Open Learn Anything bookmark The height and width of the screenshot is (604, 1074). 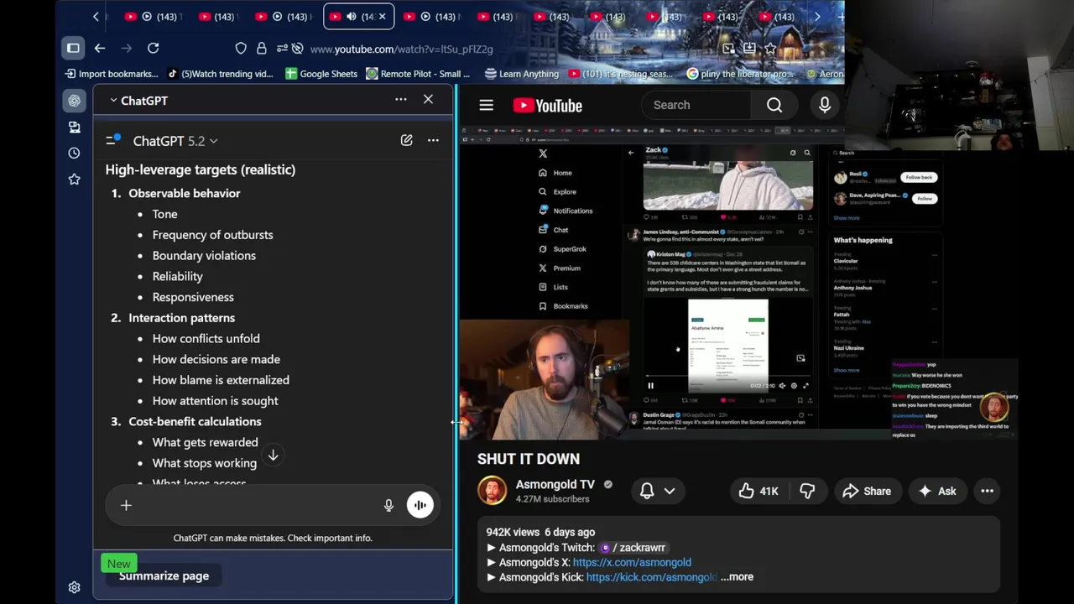click(x=522, y=74)
